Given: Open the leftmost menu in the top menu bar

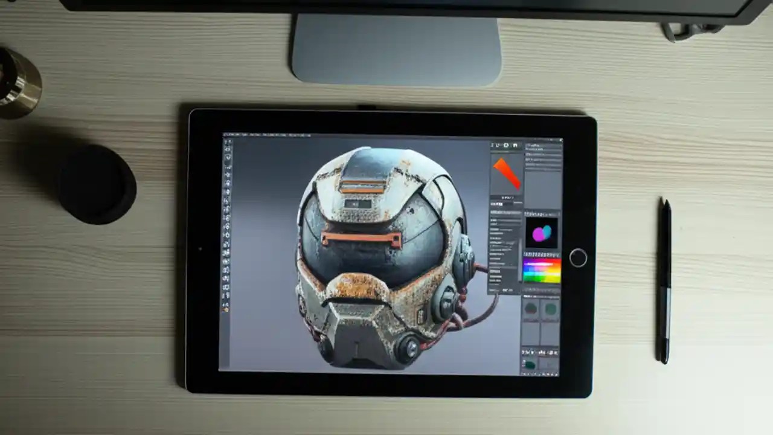Looking at the screenshot, I should point(225,134).
